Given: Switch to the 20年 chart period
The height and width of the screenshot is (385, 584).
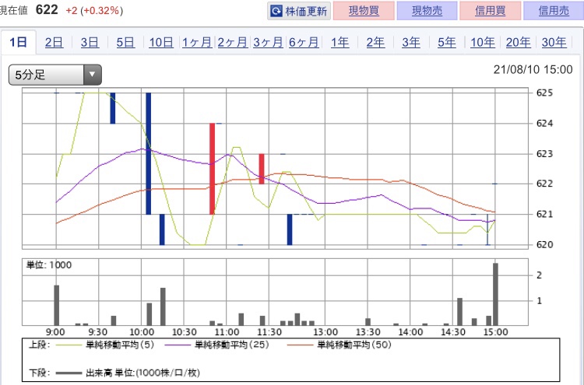Looking at the screenshot, I should point(518,43).
